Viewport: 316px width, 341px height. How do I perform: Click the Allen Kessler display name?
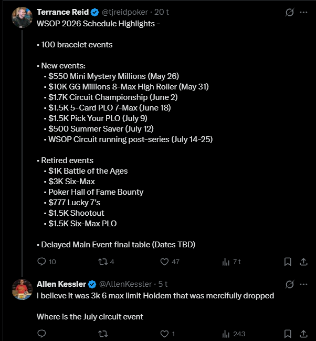pos(61,284)
